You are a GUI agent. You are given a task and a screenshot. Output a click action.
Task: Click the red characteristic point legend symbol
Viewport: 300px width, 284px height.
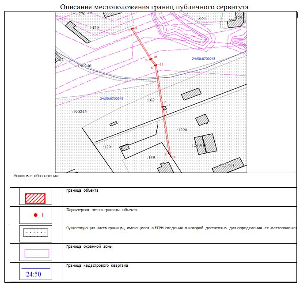pyautogui.click(x=35, y=215)
